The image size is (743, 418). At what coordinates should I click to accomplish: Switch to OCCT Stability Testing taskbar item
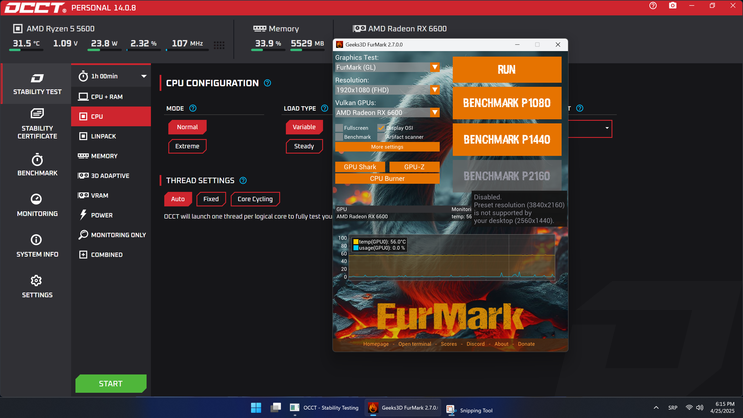[x=324, y=408]
